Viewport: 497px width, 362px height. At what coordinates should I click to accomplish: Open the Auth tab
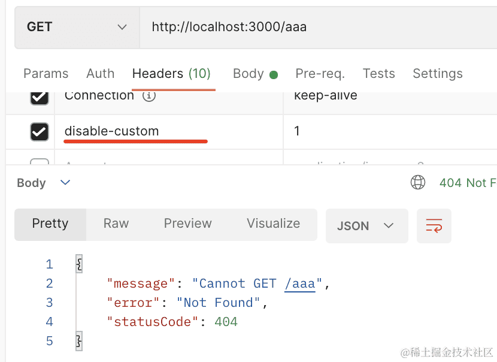coord(100,74)
